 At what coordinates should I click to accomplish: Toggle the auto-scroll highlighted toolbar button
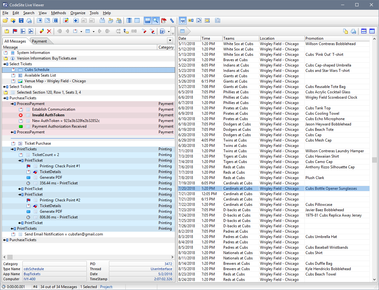tap(183, 20)
